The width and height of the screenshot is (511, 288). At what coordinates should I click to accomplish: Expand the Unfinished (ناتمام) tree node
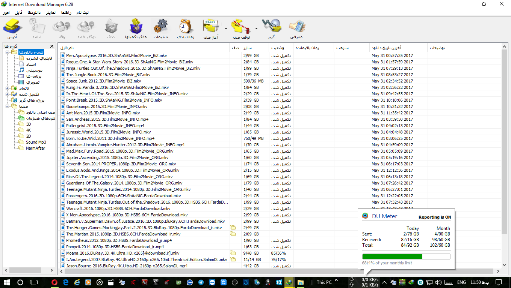[8, 88]
